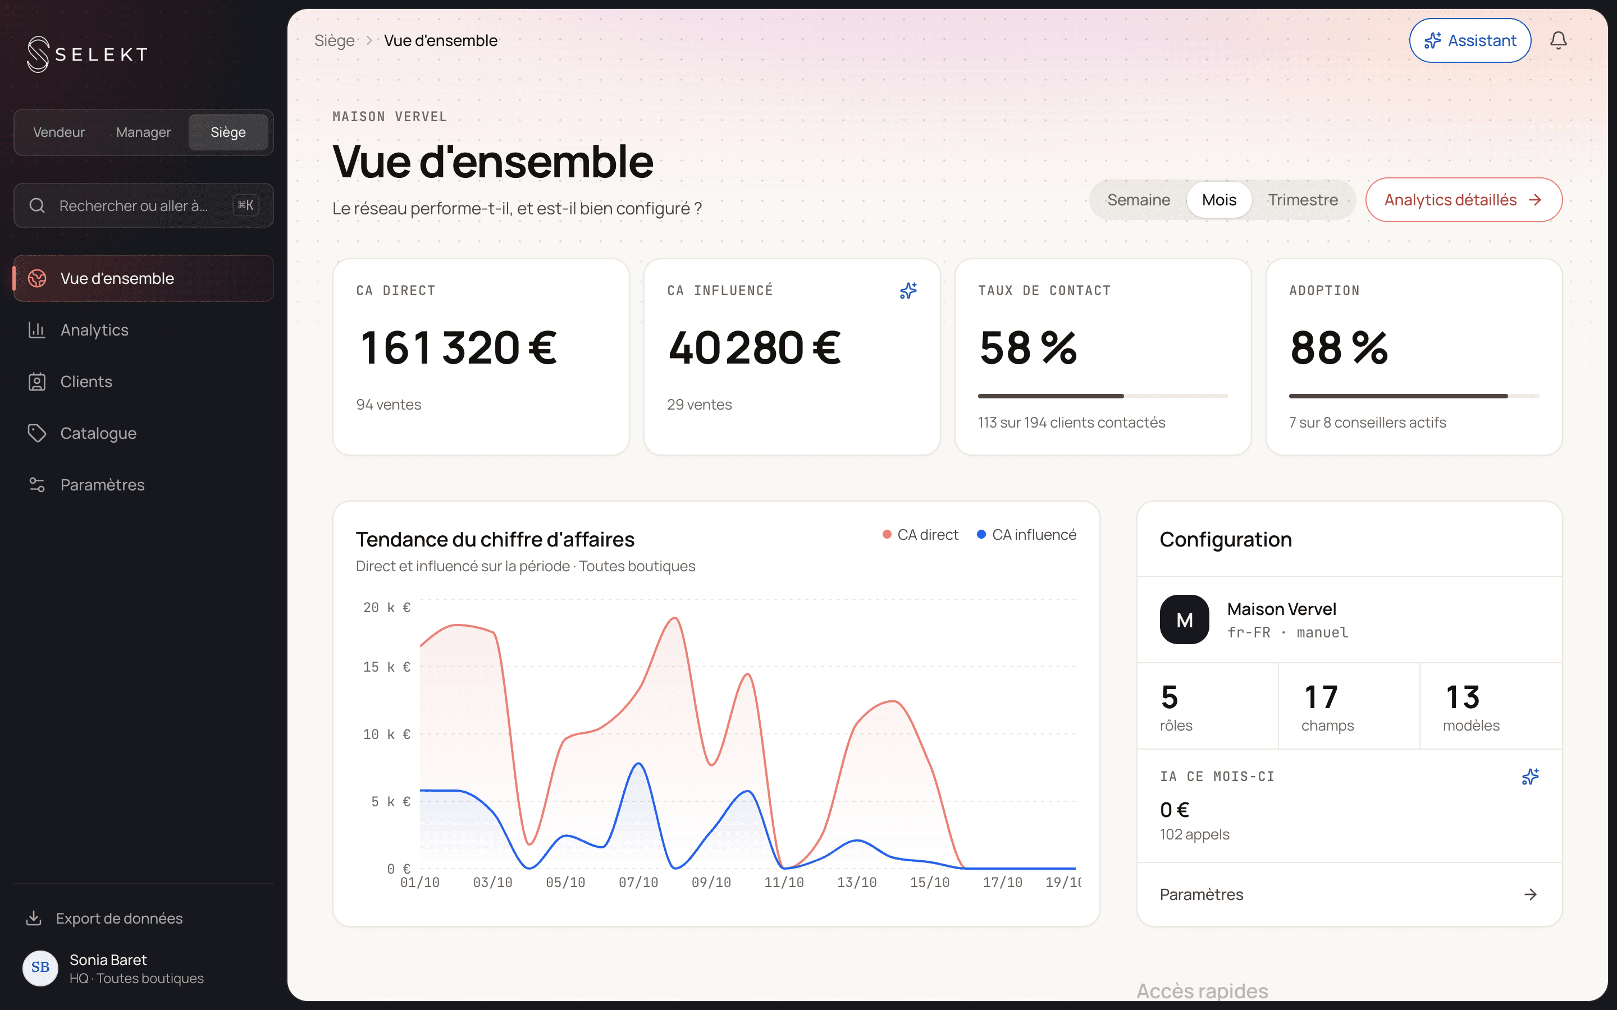Select the Siège role
This screenshot has height=1010, width=1617.
coord(228,132)
